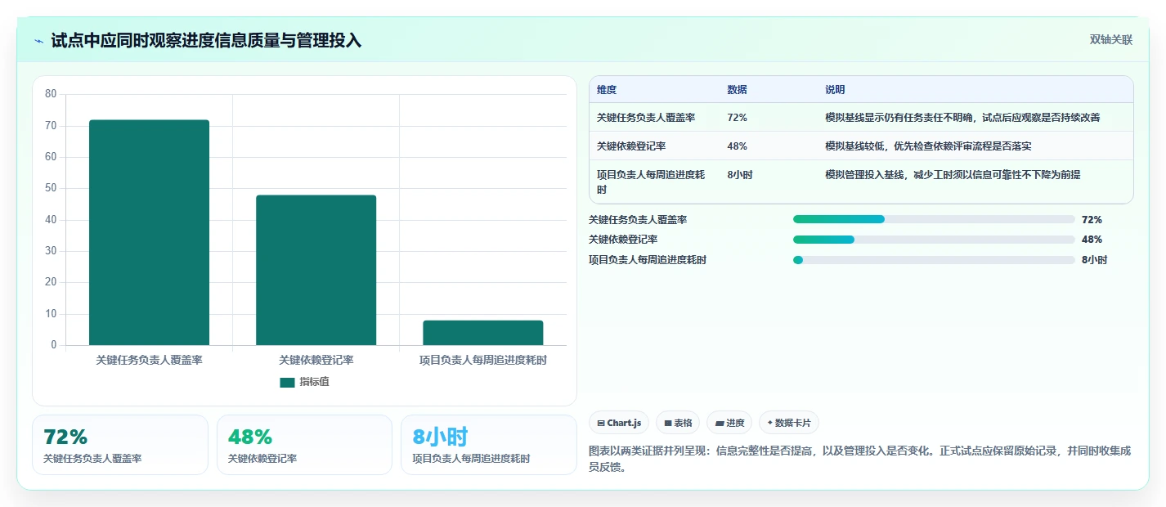Click the table note starting 模拟基线显示仍有任务责任不明确

962,118
